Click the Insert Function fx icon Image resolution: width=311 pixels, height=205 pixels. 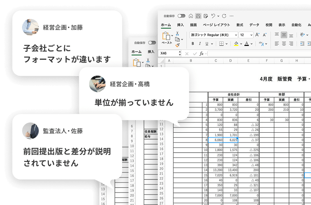coord(201,54)
